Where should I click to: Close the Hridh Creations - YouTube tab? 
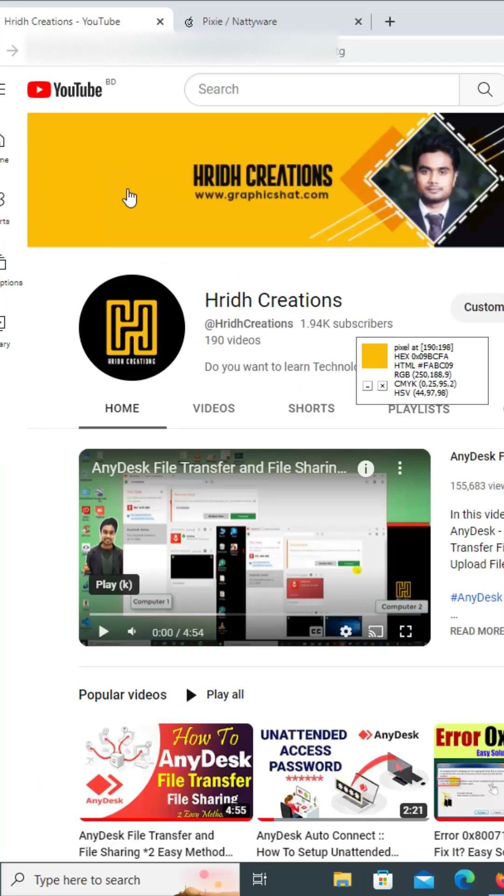[x=160, y=21]
